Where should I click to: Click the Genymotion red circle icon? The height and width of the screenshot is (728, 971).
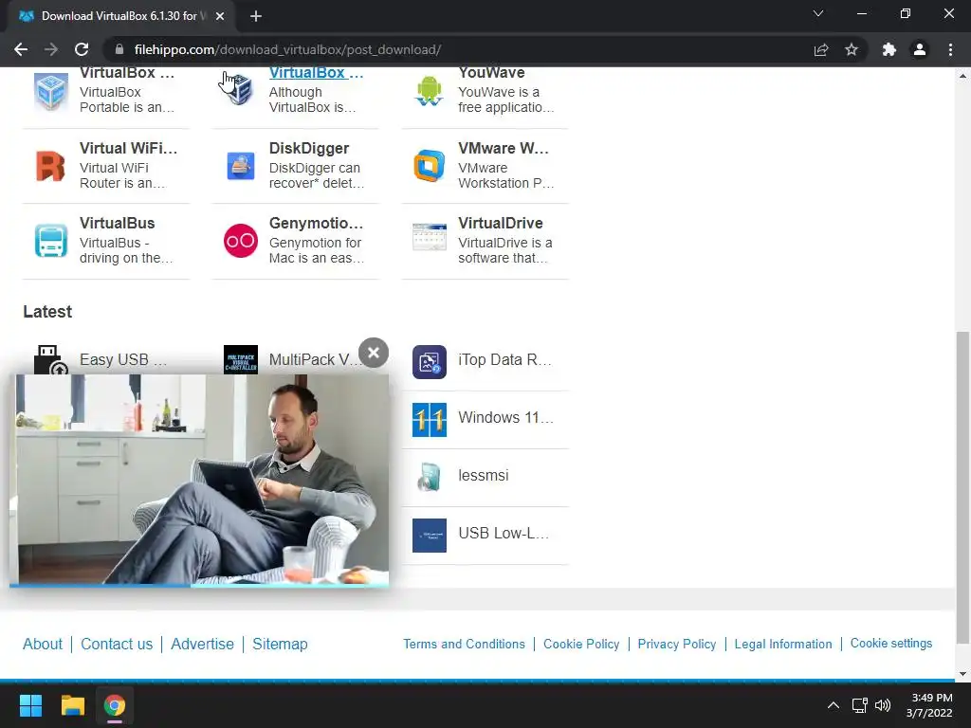(x=240, y=241)
